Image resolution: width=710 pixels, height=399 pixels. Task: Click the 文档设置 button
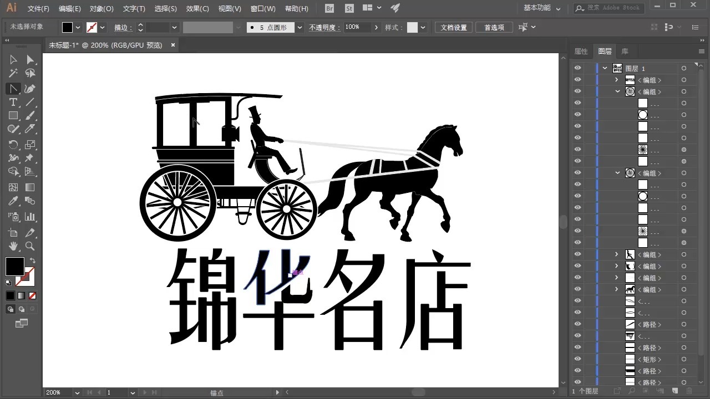point(453,27)
